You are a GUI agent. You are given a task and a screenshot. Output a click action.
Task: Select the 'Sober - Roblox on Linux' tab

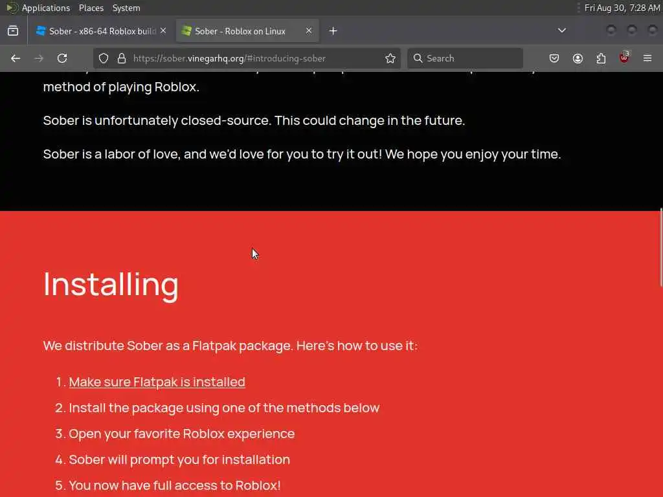[247, 31]
